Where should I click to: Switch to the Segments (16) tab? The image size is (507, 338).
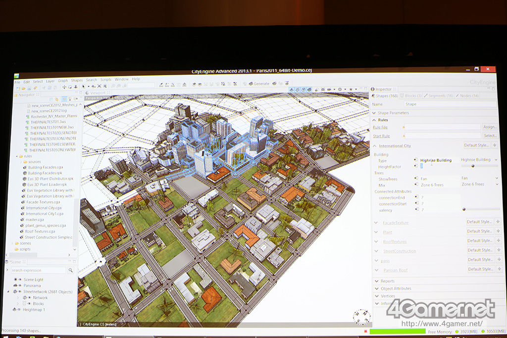pos(440,96)
